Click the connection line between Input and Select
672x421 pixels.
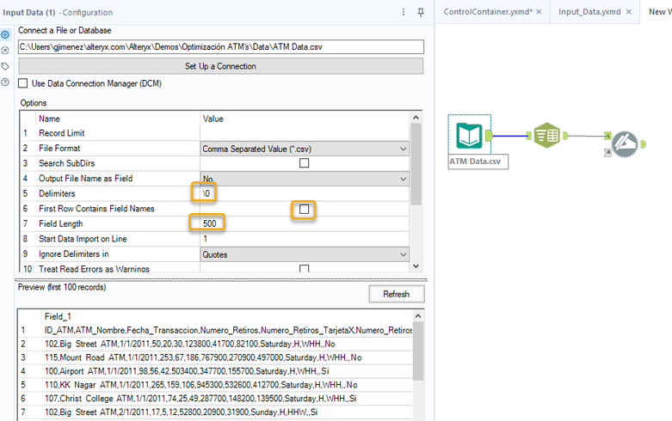tap(510, 136)
